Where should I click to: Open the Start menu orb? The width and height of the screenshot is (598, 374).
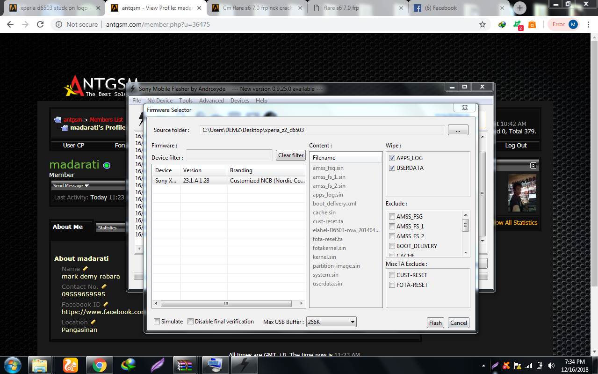[x=12, y=365]
